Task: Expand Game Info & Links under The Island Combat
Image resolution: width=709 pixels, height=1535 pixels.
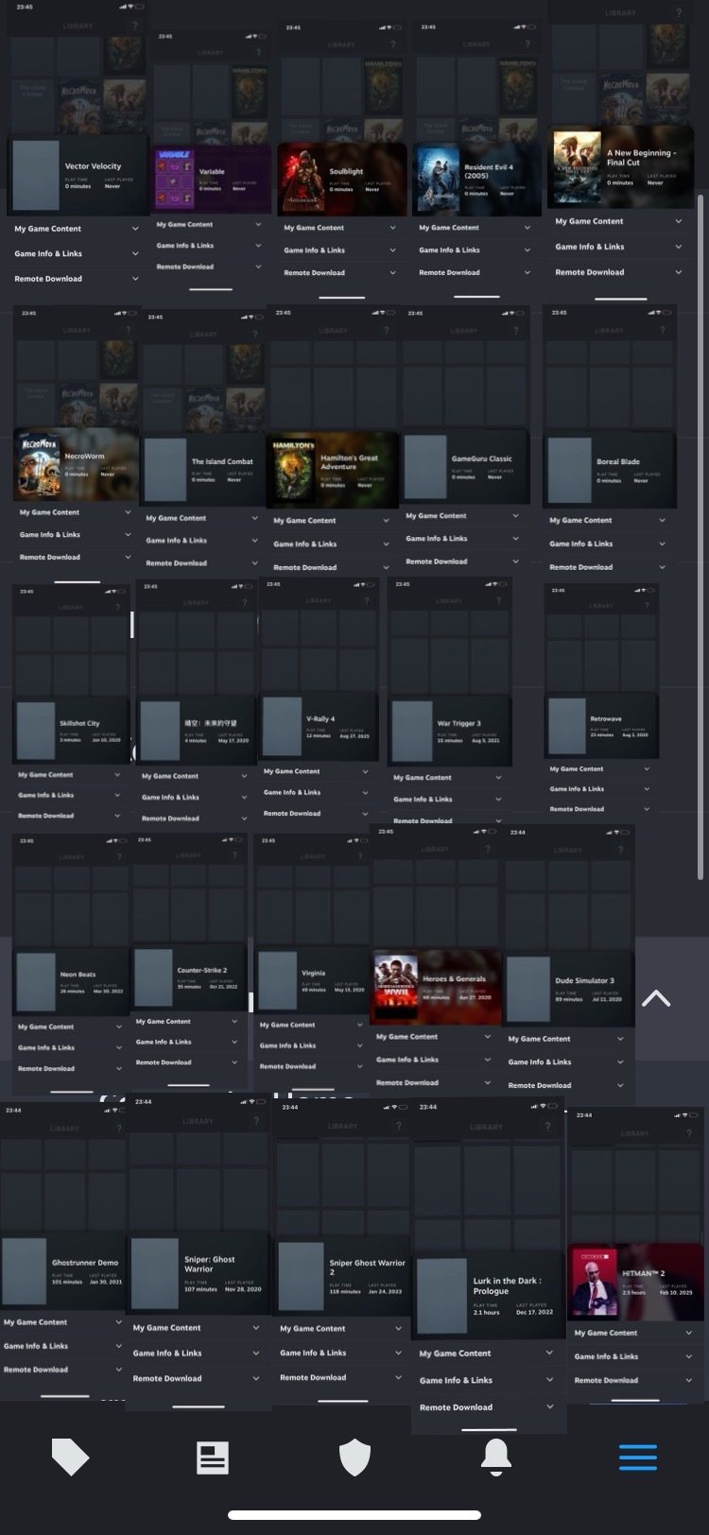Action: click(201, 541)
